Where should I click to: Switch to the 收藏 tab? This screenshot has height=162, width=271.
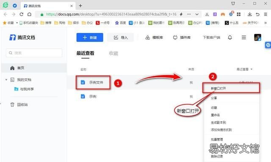pos(113,53)
